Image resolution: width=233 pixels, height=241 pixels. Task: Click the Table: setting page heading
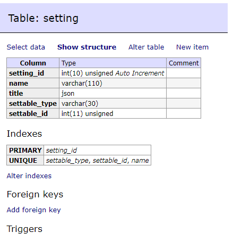[43, 18]
